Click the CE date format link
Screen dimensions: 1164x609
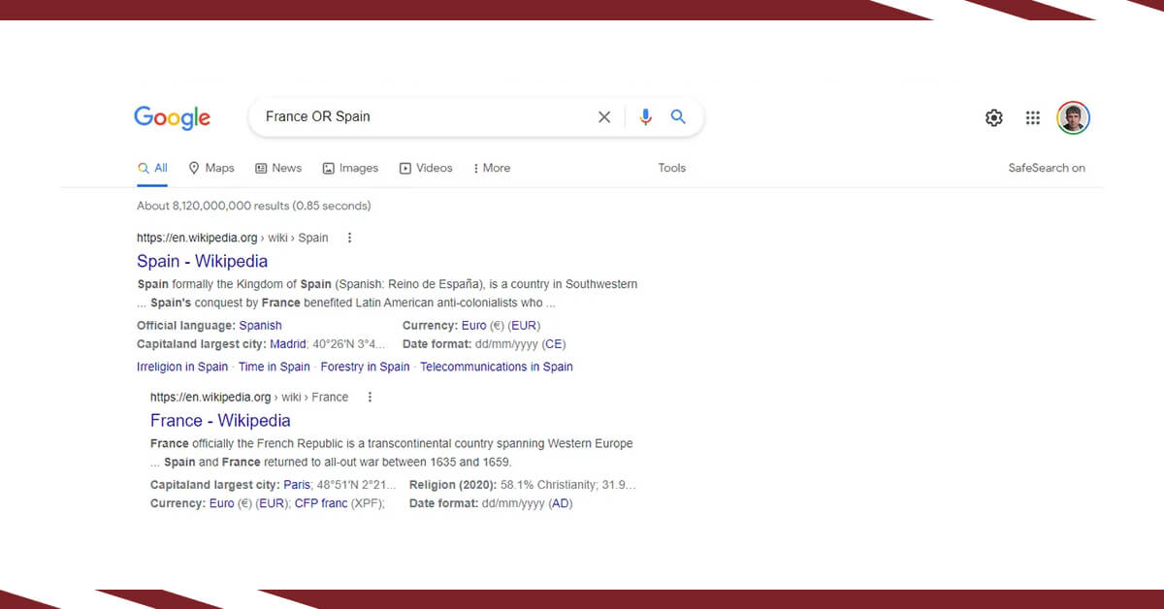pos(554,344)
